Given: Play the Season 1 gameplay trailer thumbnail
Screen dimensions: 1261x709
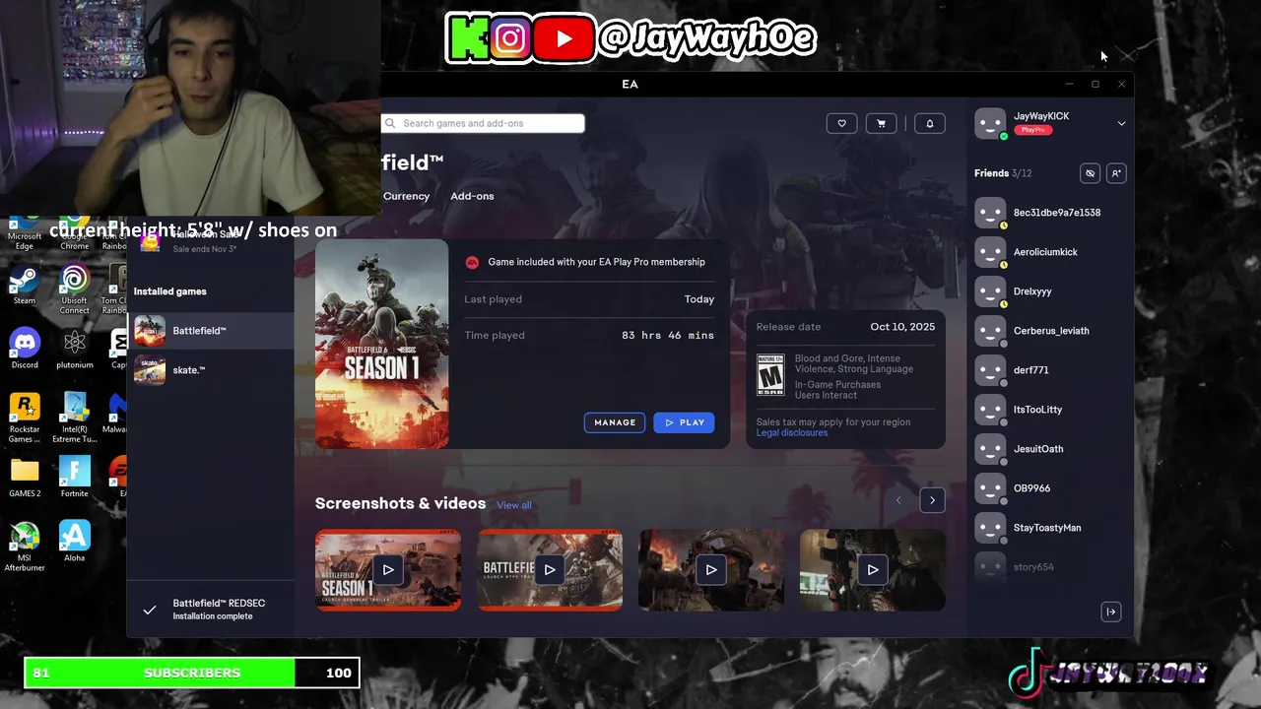Looking at the screenshot, I should pyautogui.click(x=388, y=570).
